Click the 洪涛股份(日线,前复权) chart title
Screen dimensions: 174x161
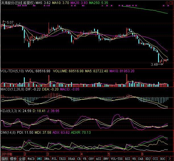click(x=18, y=3)
